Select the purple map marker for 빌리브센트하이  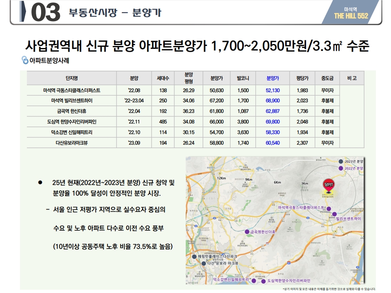click(x=334, y=214)
